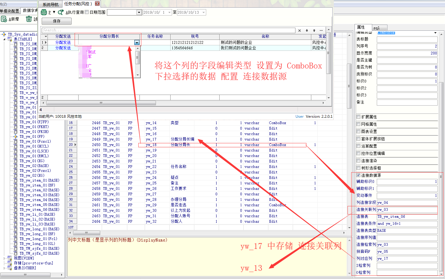Click the icon beside TB_yw_01(FP)
This screenshot has height=279, width=445.
[x=16, y=137]
